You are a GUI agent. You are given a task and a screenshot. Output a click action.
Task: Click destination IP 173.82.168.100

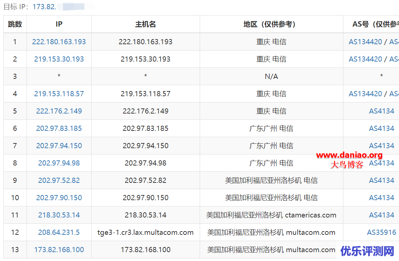[59, 250]
